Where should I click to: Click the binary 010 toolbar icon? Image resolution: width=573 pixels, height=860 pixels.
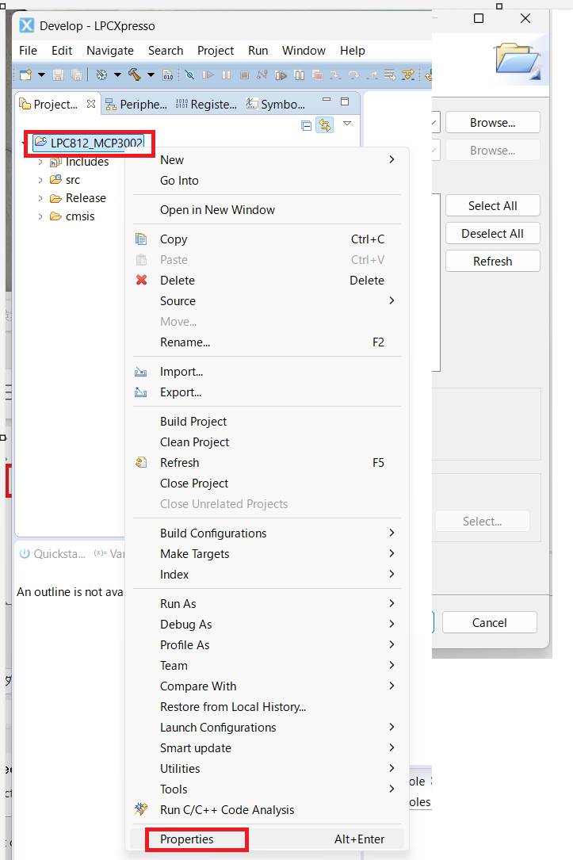[167, 75]
